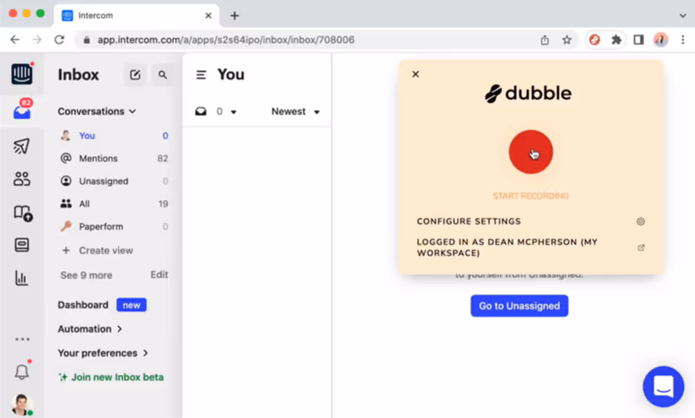Open the browser extensions puzzle icon
Viewport: 695px width, 418px height.
tap(616, 40)
